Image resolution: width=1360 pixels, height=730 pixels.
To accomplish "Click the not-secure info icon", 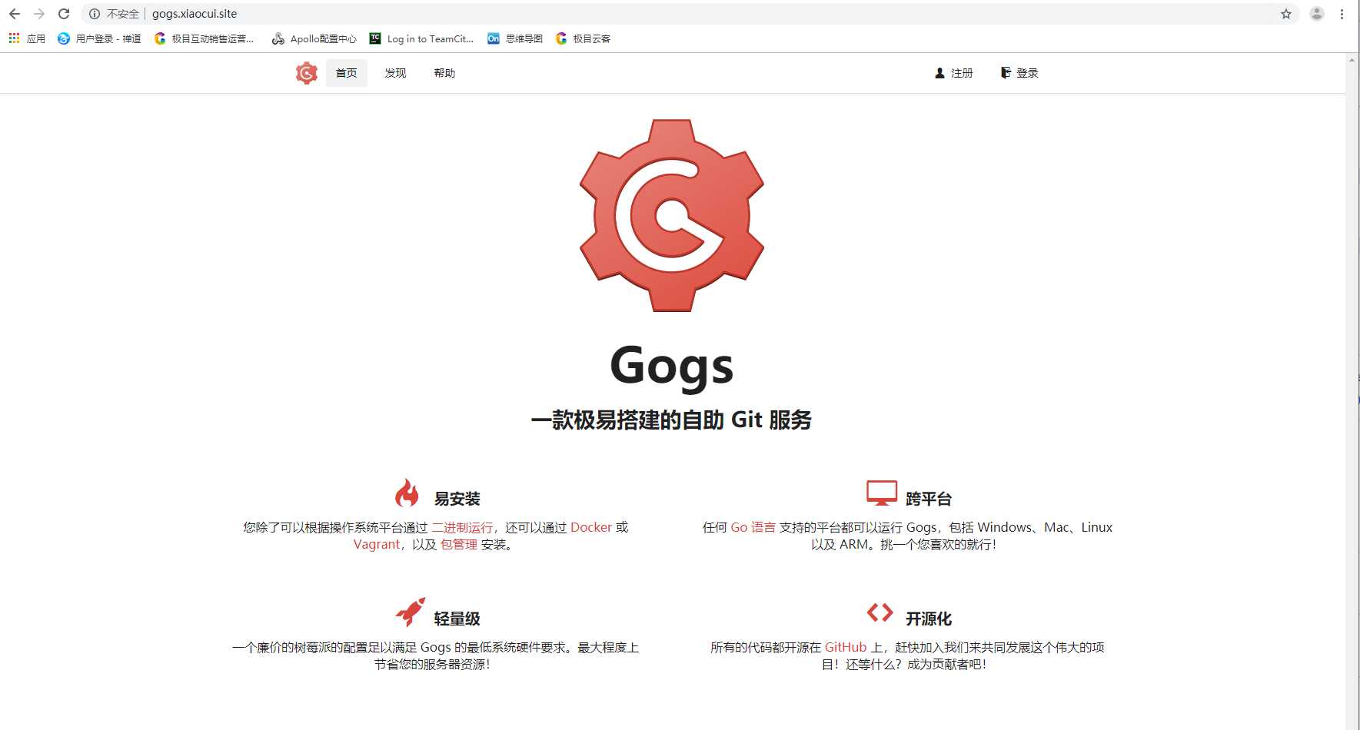I will [x=95, y=14].
